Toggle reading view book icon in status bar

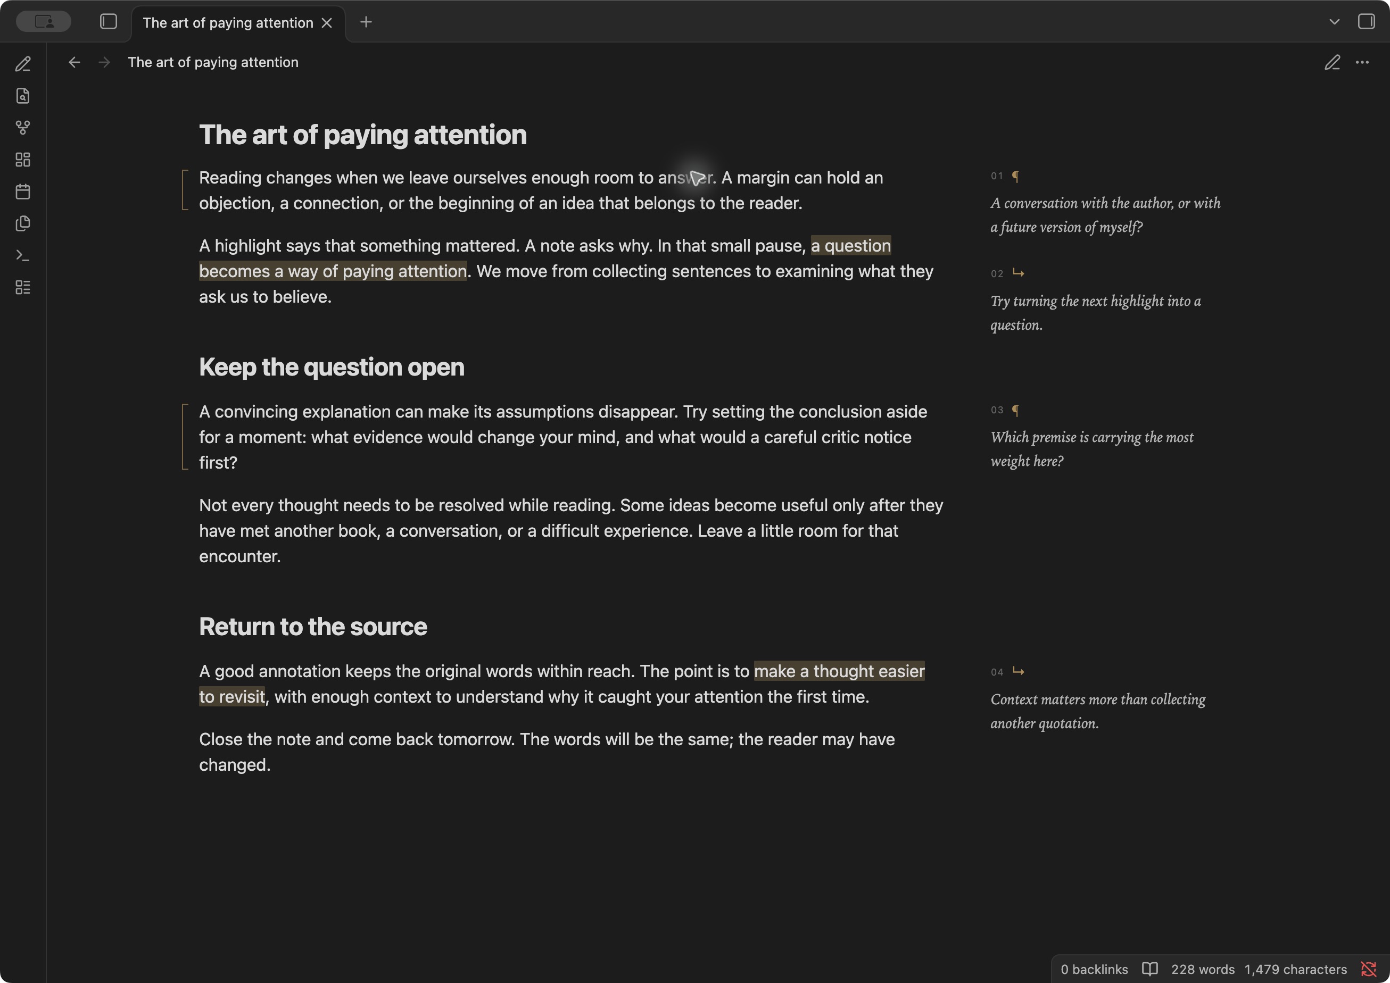point(1149,969)
